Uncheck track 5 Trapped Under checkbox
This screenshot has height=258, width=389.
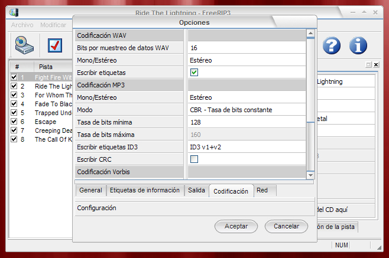tap(14, 113)
